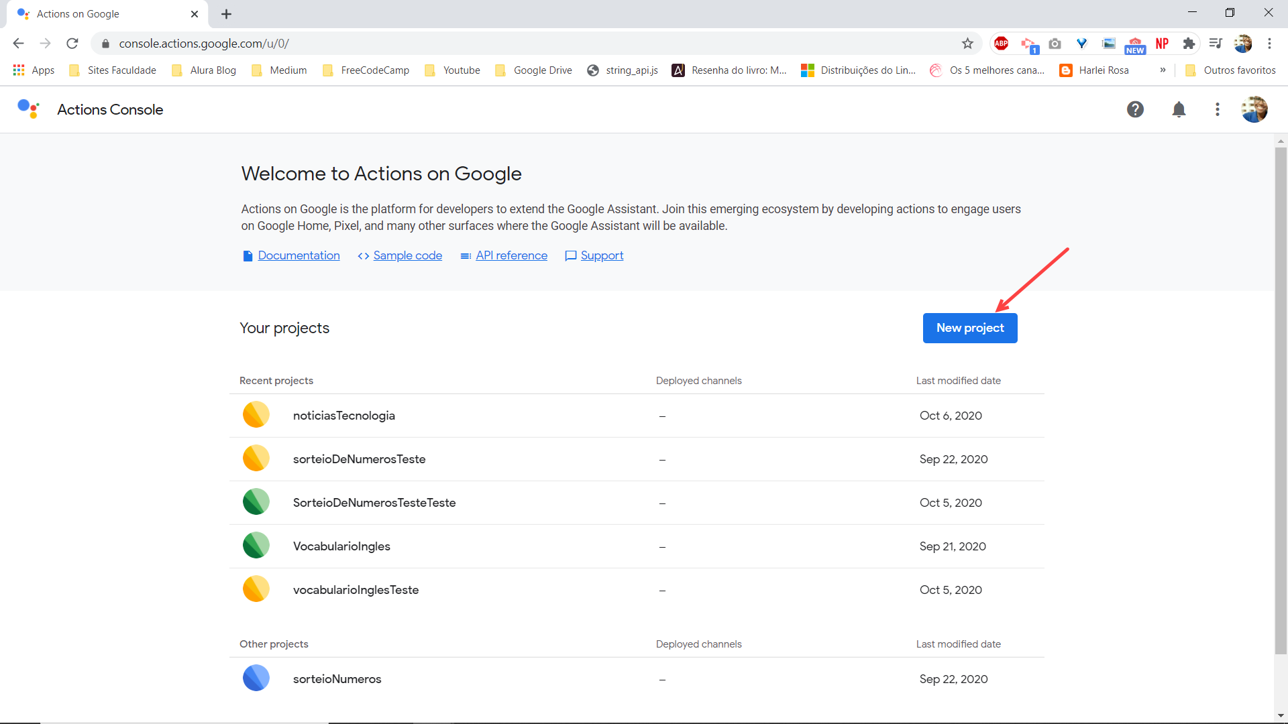Click the noticiasTecnologia project icon
Viewport: 1288px width, 724px height.
(x=256, y=415)
